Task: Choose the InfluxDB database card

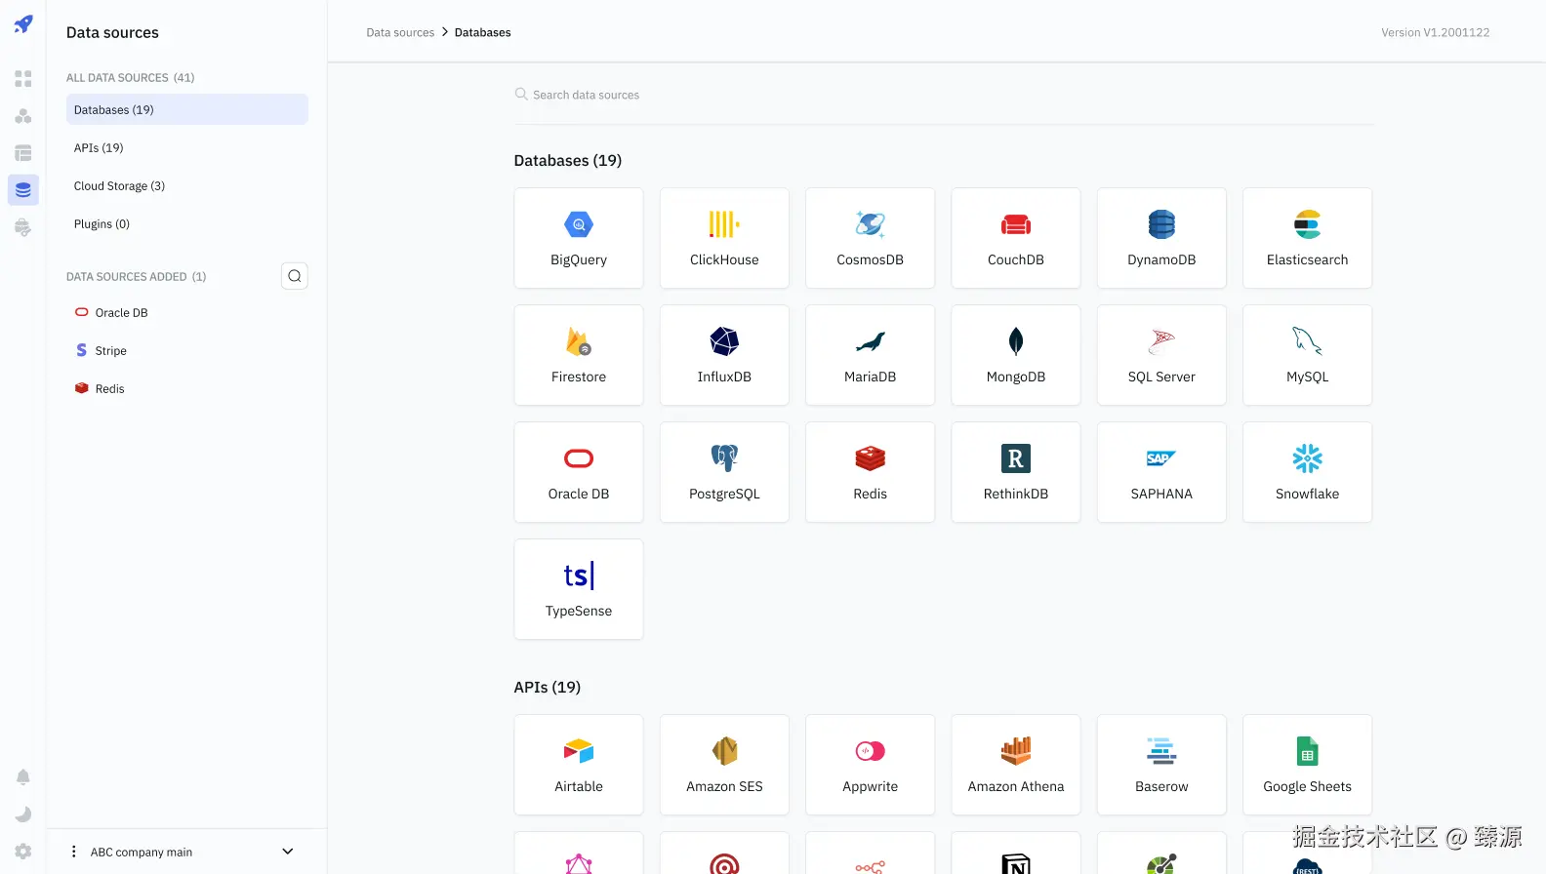Action: (724, 355)
